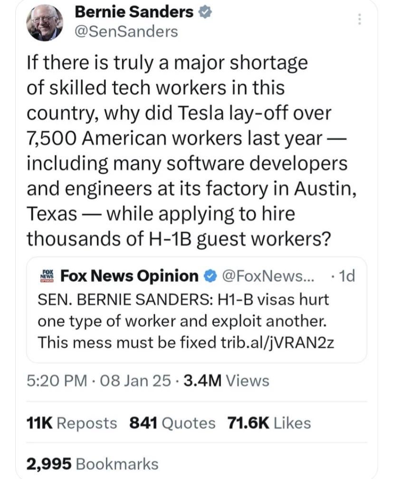Click the Bernie Sanders display name

tap(134, 13)
